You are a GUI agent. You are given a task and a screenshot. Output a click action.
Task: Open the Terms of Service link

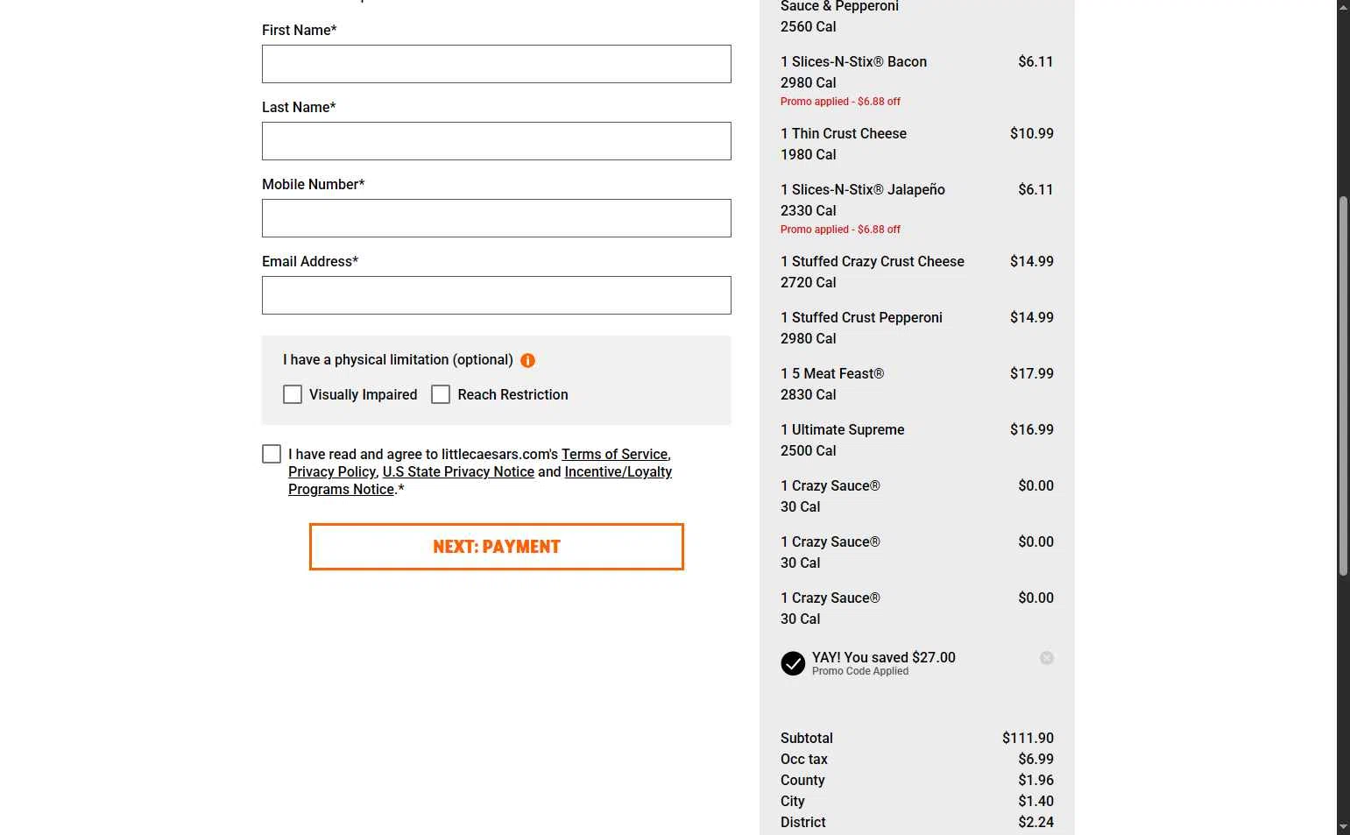(614, 454)
